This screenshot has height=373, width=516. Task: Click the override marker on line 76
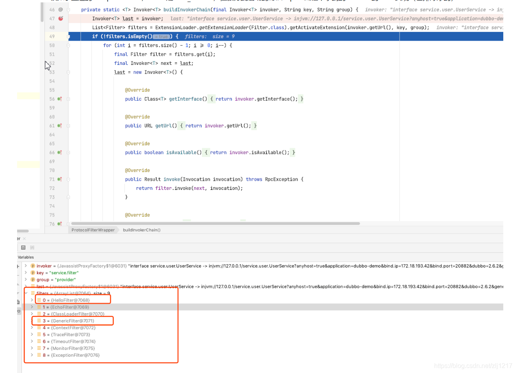(x=60, y=224)
